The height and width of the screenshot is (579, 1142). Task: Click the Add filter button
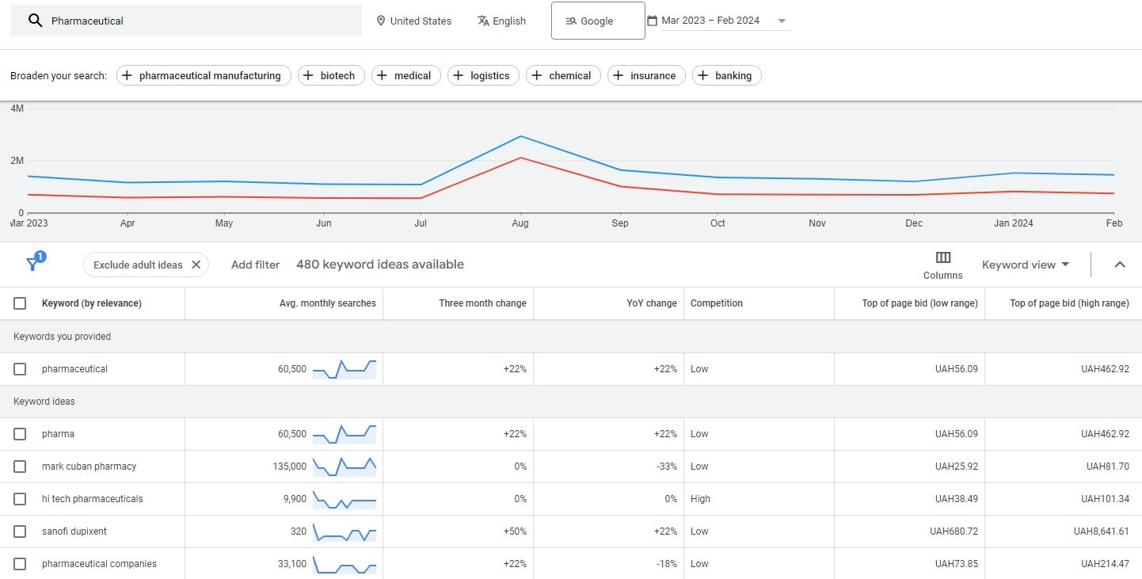255,265
